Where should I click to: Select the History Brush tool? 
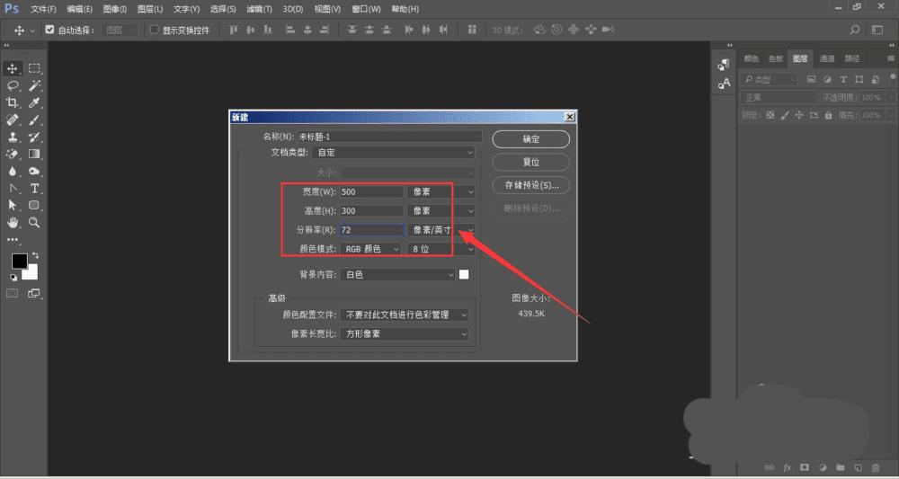coord(34,137)
